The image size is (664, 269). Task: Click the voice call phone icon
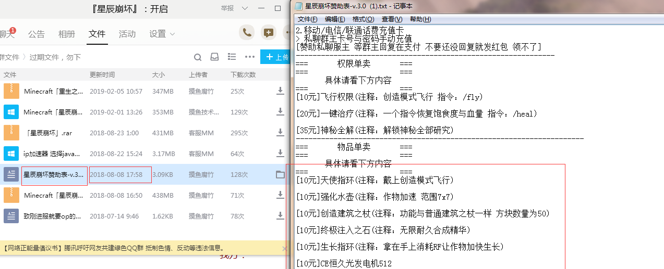[x=247, y=33]
